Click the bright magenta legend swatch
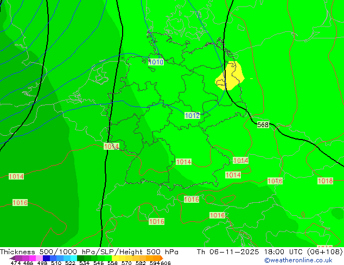 [x=33, y=258]
